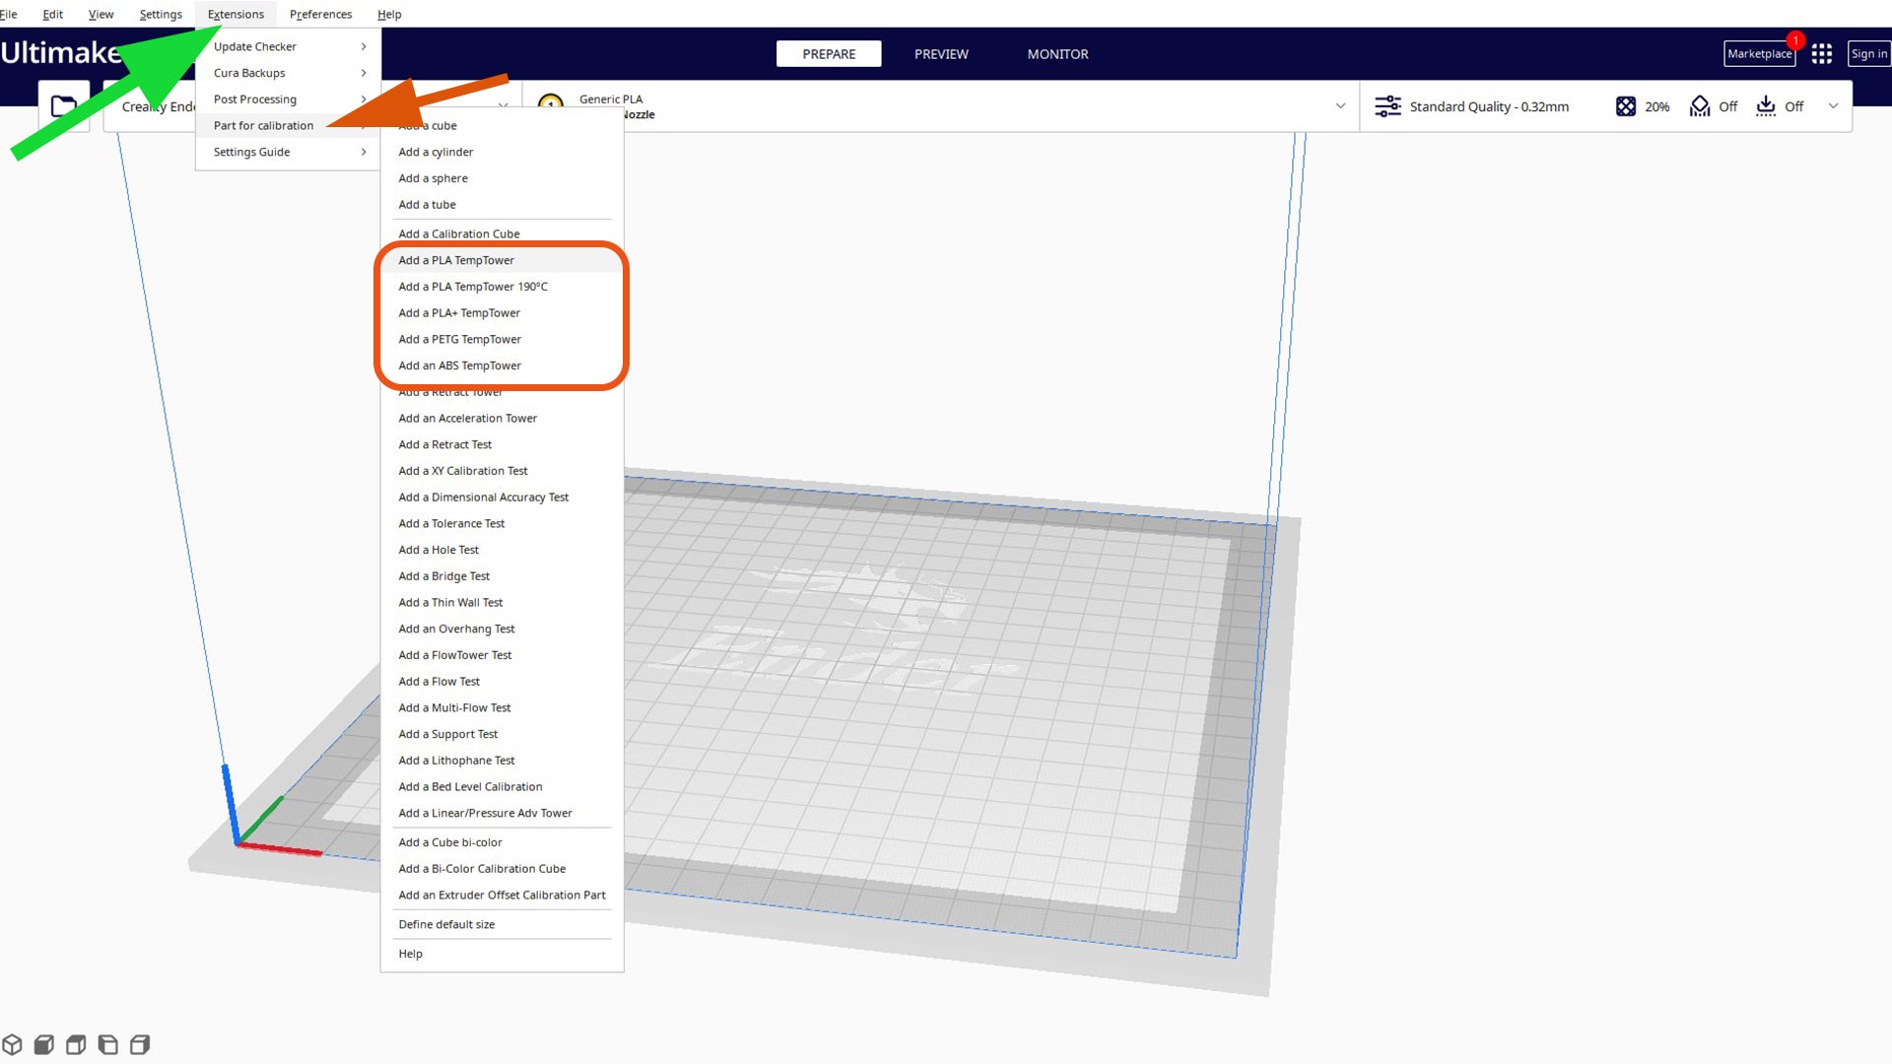Choose Add a Retract Test
This screenshot has width=1892, height=1064.
pyautogui.click(x=502, y=444)
